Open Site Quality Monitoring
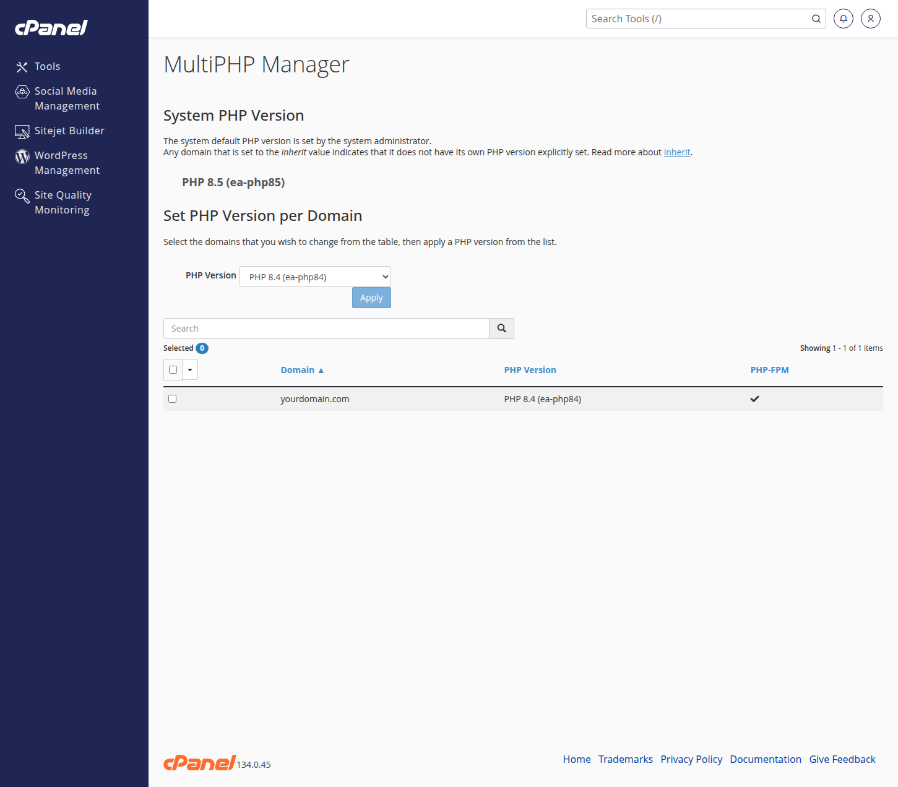The height and width of the screenshot is (787, 898). (x=63, y=202)
